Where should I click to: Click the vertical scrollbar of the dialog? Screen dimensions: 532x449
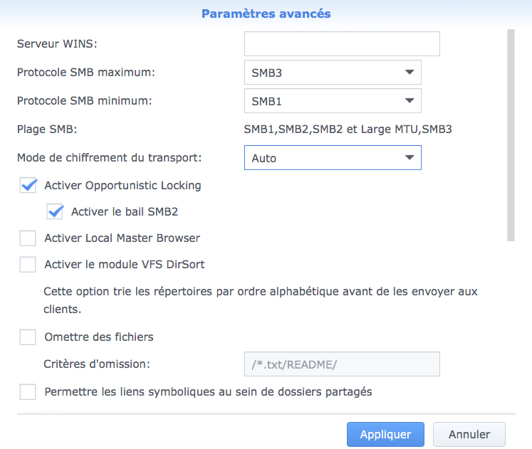[511, 135]
